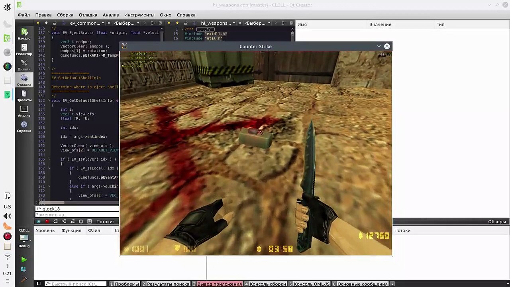Open the Сборка menu

[65, 15]
